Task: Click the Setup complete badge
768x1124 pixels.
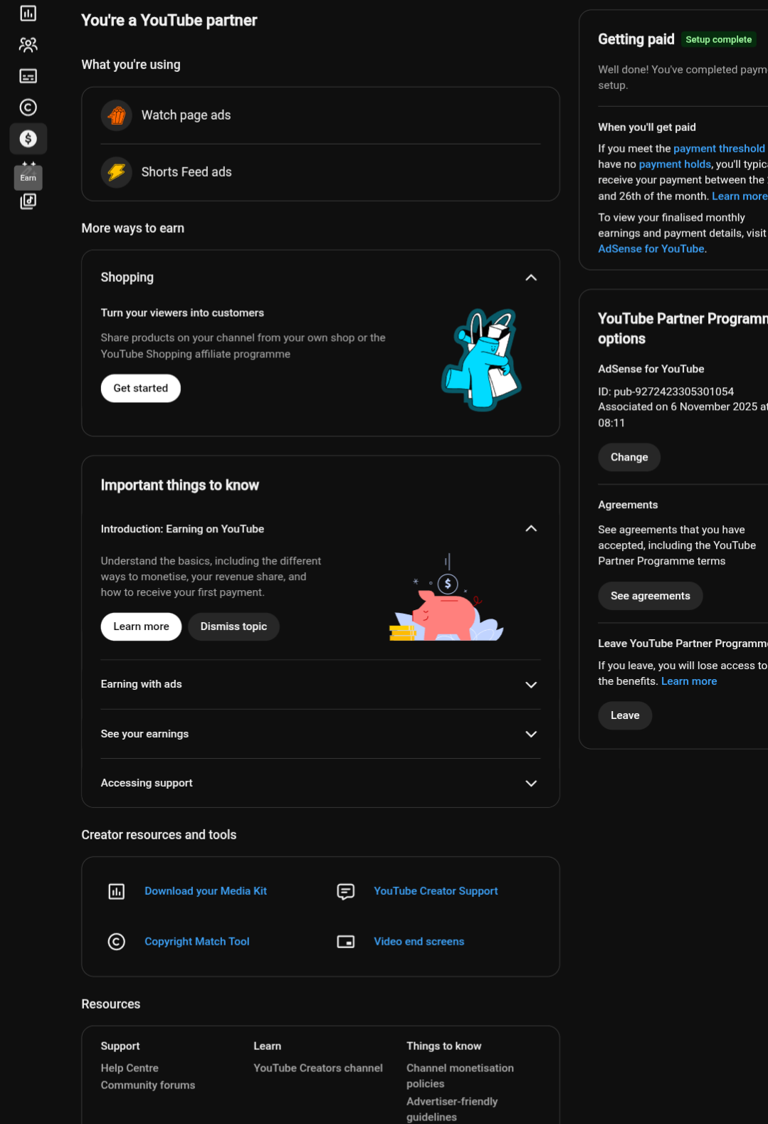Action: (x=718, y=40)
